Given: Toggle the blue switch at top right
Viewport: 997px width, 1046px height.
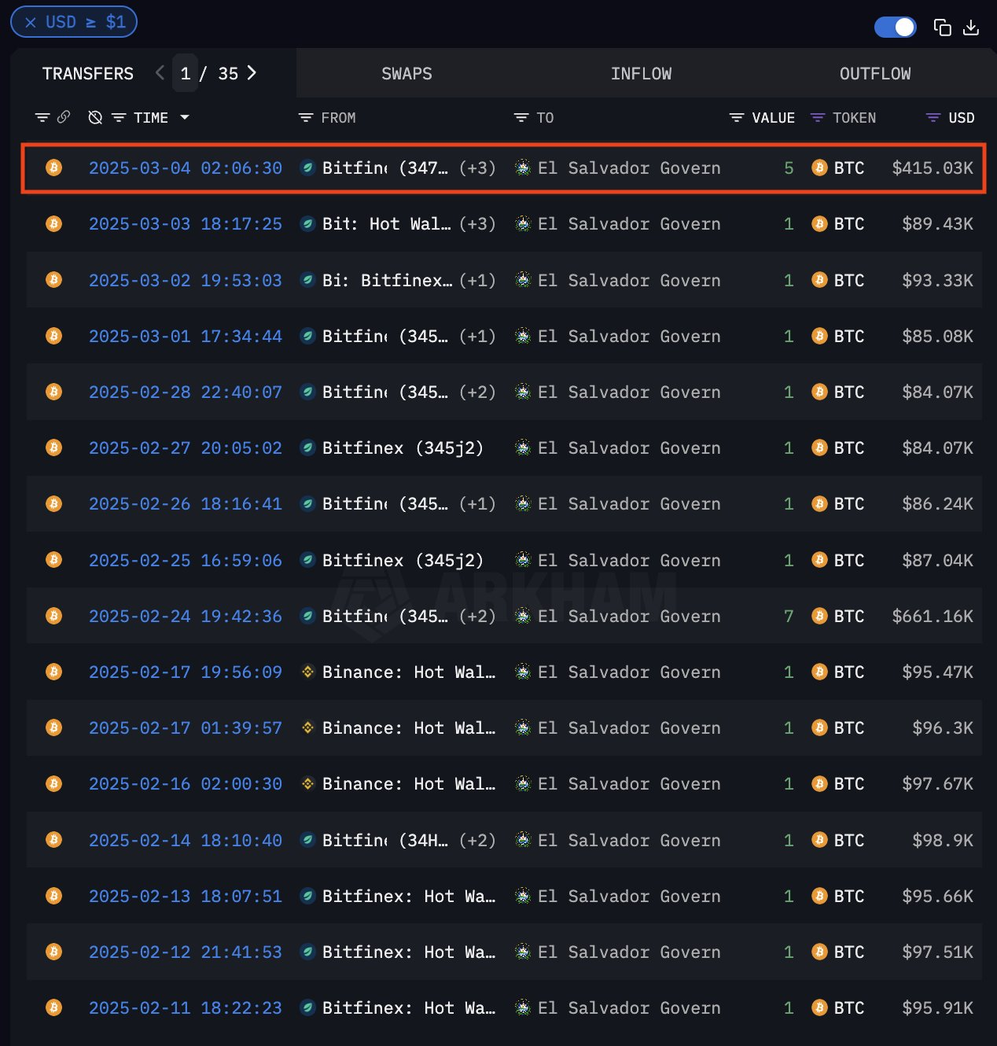Looking at the screenshot, I should 895,28.
